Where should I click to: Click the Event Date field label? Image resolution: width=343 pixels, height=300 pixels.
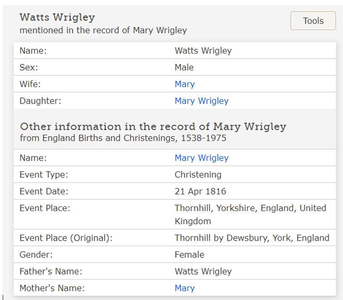(x=44, y=192)
